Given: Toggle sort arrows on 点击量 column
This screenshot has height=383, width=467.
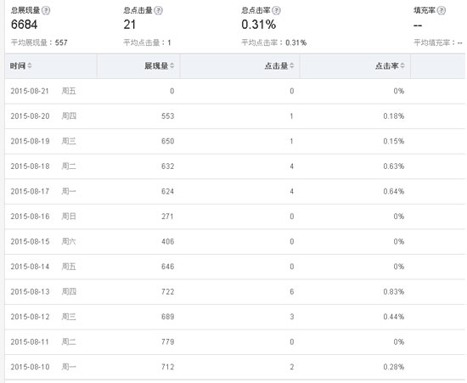Looking at the screenshot, I should point(292,65).
